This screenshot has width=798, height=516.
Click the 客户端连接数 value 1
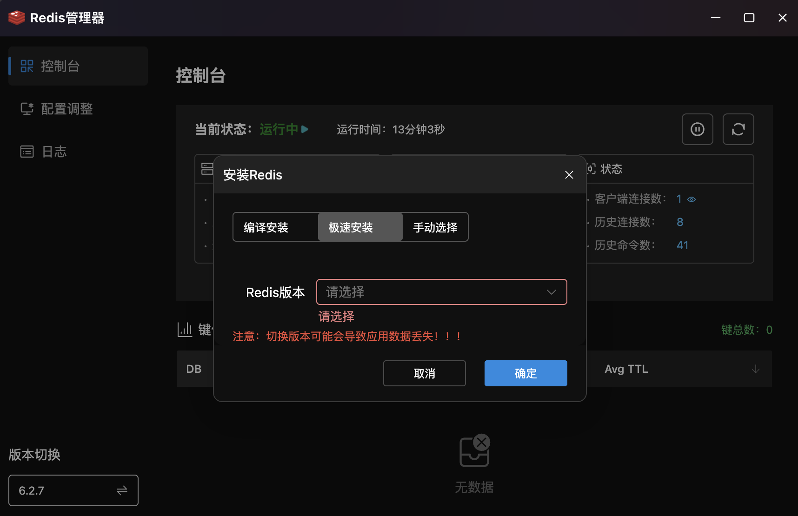[x=679, y=199]
